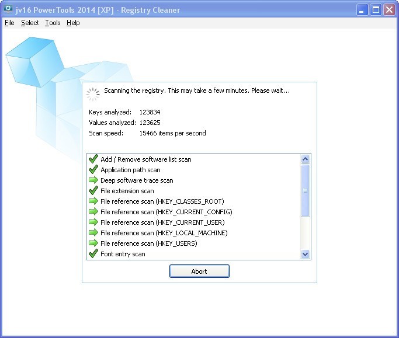Select 'Font entry scan' row text
The width and height of the screenshot is (399, 338).
pos(123,254)
